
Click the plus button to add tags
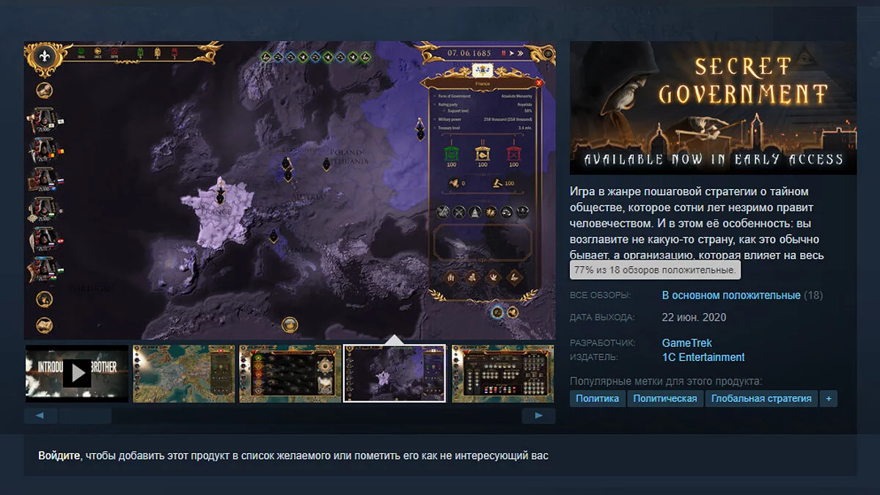829,398
